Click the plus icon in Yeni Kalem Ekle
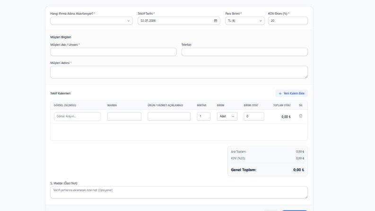 click(x=280, y=94)
